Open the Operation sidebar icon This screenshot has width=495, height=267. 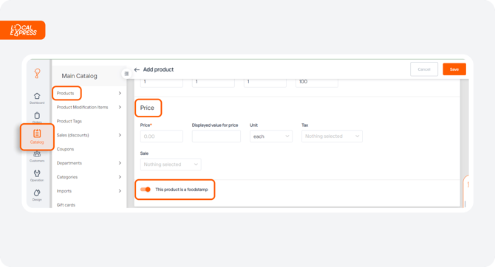pyautogui.click(x=37, y=173)
